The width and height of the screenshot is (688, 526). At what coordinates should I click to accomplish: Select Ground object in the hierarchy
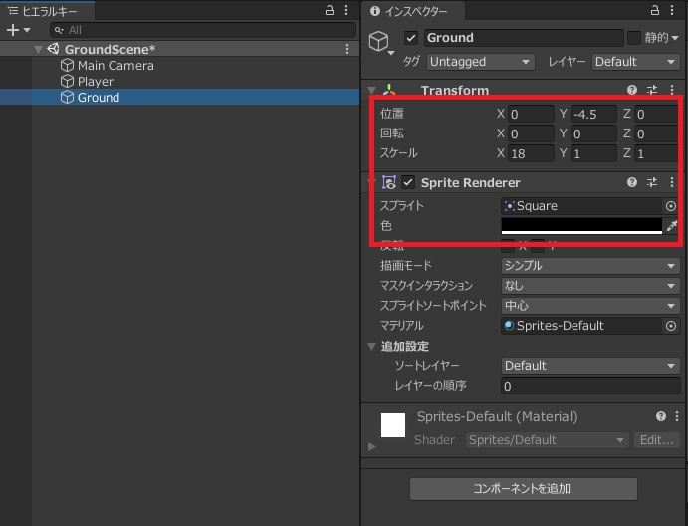click(99, 97)
